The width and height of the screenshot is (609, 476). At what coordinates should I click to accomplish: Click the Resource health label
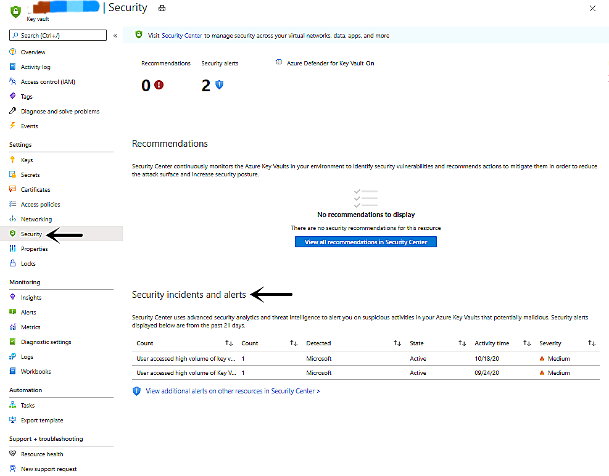tap(42, 454)
